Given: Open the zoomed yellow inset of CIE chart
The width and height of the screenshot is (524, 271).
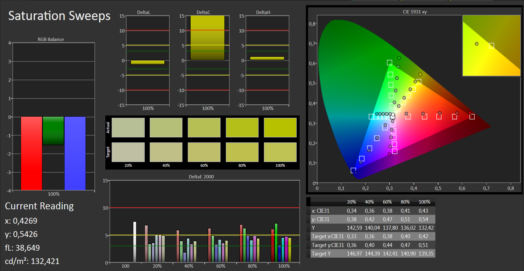Looking at the screenshot, I should tap(491, 46).
